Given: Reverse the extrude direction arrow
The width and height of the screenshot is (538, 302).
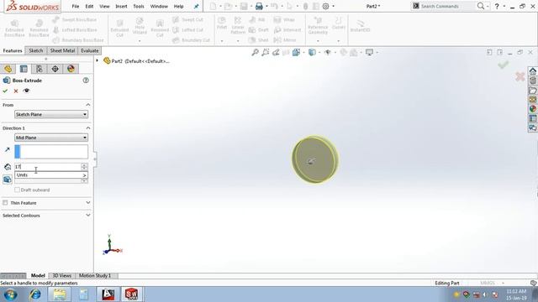Looking at the screenshot, I should tap(8, 149).
